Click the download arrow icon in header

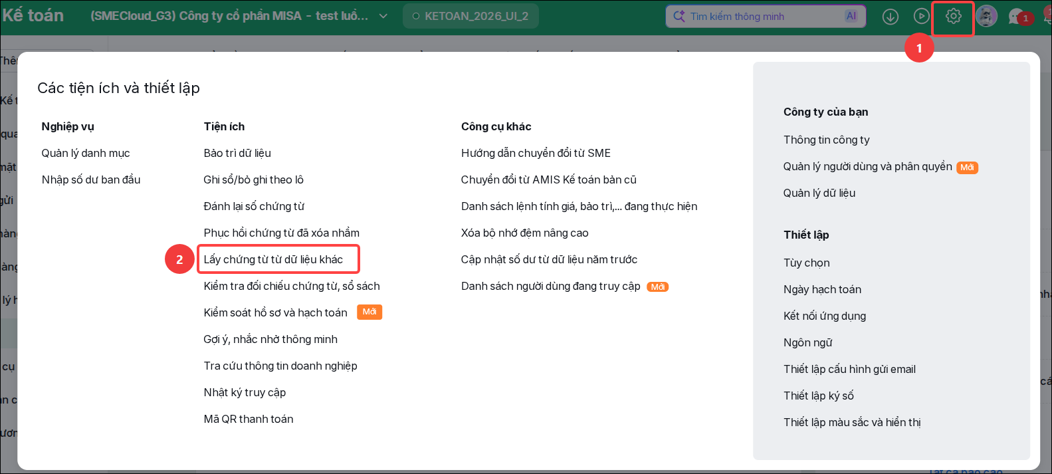coord(891,17)
